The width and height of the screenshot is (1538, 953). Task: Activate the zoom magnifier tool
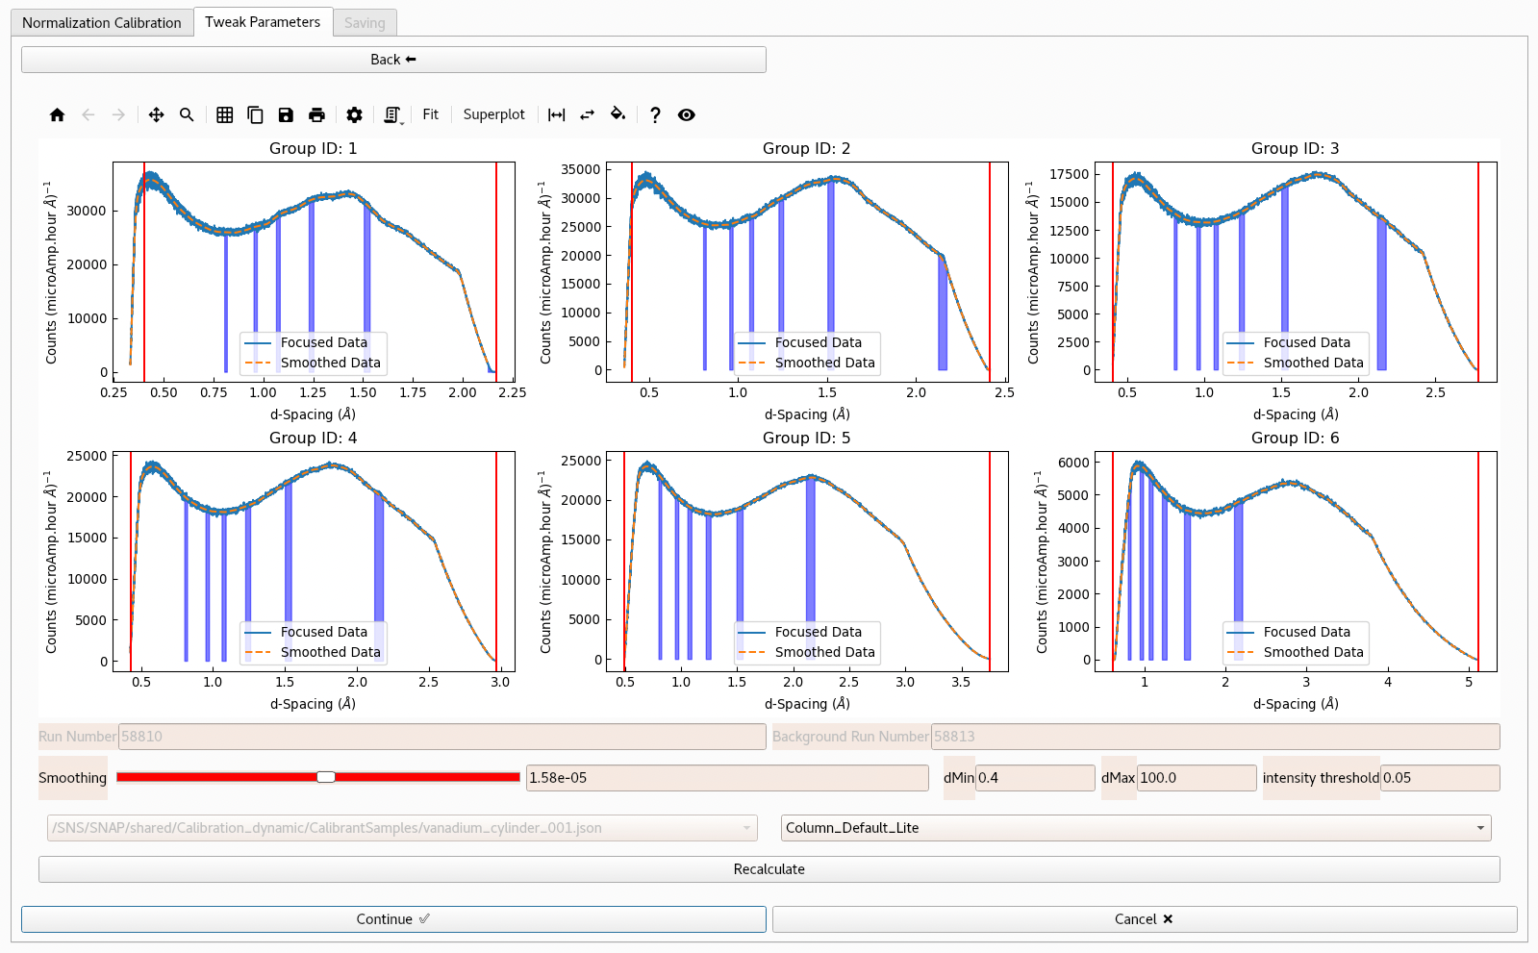tap(187, 114)
